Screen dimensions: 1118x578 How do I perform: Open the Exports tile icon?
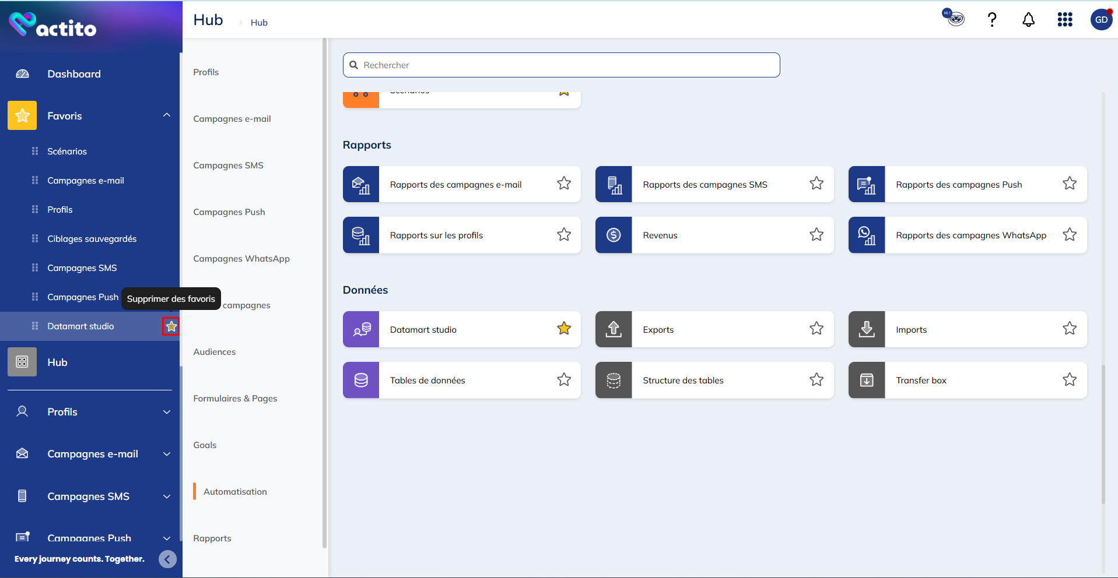(614, 329)
